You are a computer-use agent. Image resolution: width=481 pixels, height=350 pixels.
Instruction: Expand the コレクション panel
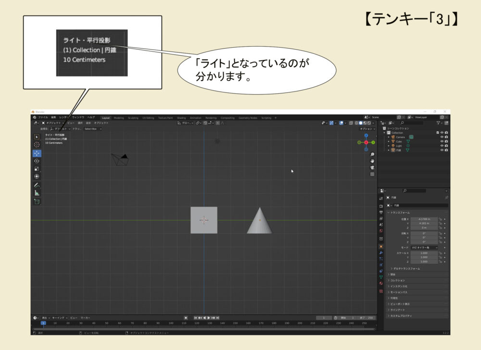pos(397,280)
